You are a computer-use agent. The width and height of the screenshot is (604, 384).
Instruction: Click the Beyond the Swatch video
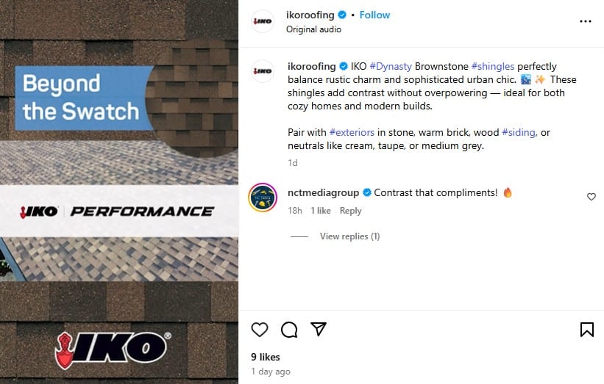tap(119, 192)
